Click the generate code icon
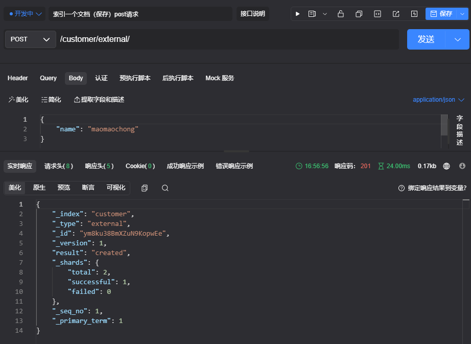Screen dimensions: 471x344 (x=378, y=14)
